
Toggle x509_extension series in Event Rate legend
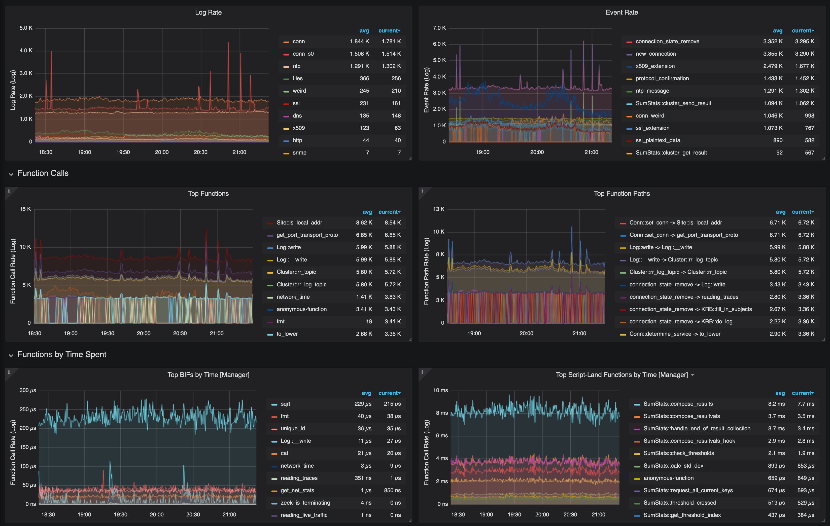(x=655, y=66)
